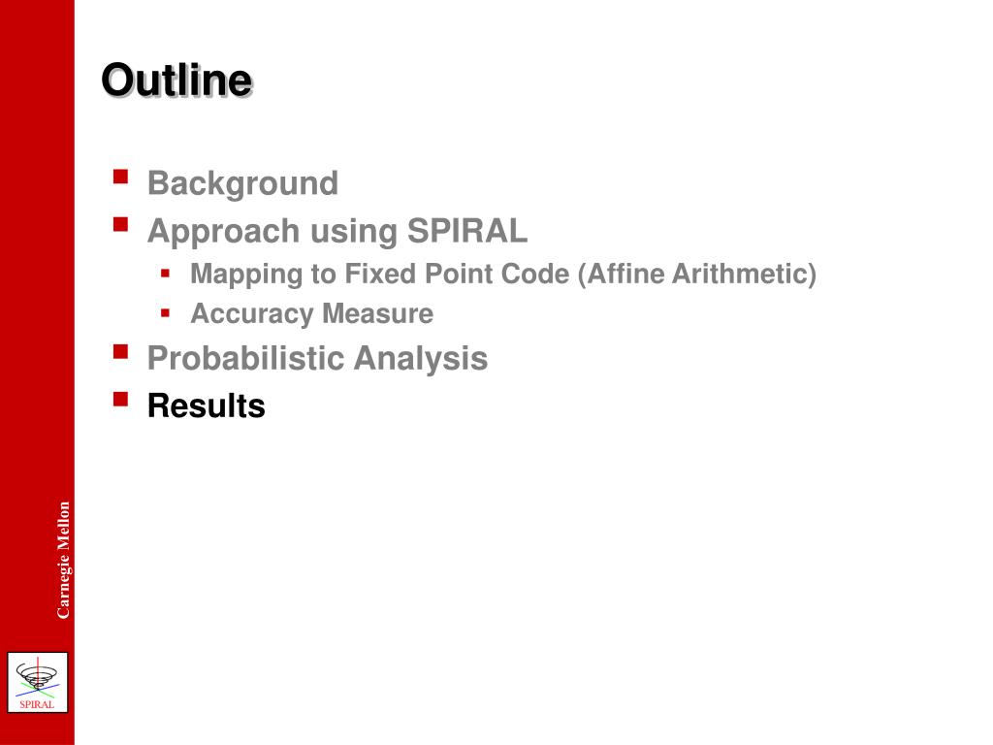
Task: Click the (Affine Arithmetic) parenthetical text
Action: click(x=696, y=275)
